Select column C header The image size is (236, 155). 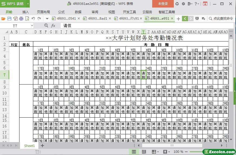26,32
